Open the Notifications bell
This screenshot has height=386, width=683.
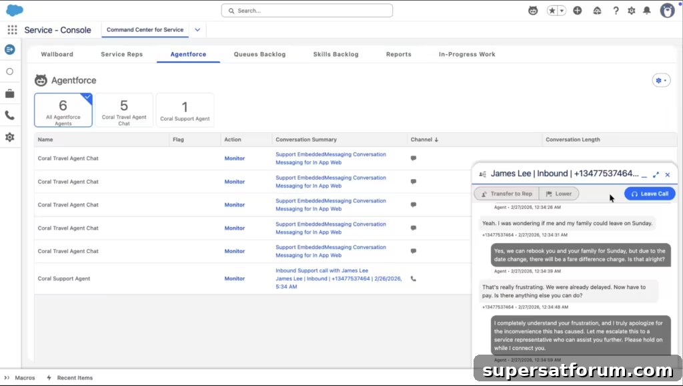click(x=647, y=11)
